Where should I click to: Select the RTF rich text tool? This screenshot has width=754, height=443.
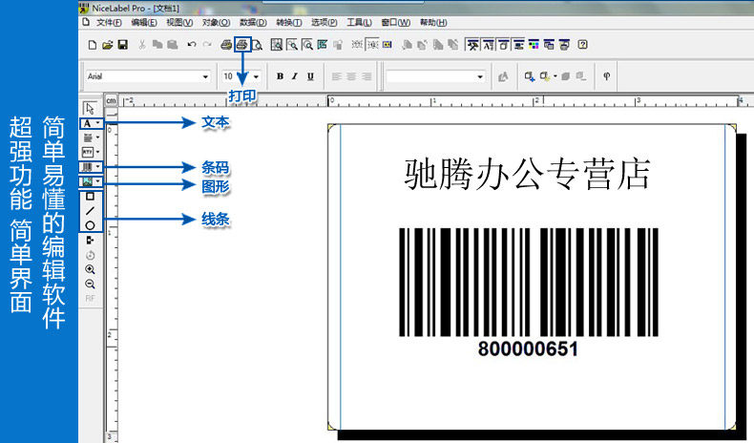click(x=88, y=152)
